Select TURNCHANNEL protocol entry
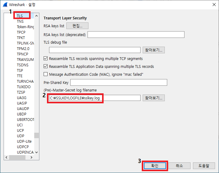This screenshot has width=219, height=173. (25, 81)
